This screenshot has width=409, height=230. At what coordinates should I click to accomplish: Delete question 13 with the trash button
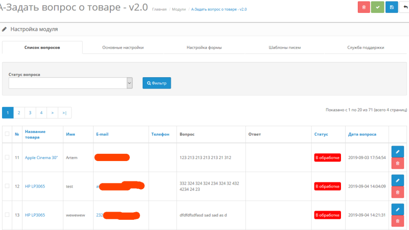398,221
